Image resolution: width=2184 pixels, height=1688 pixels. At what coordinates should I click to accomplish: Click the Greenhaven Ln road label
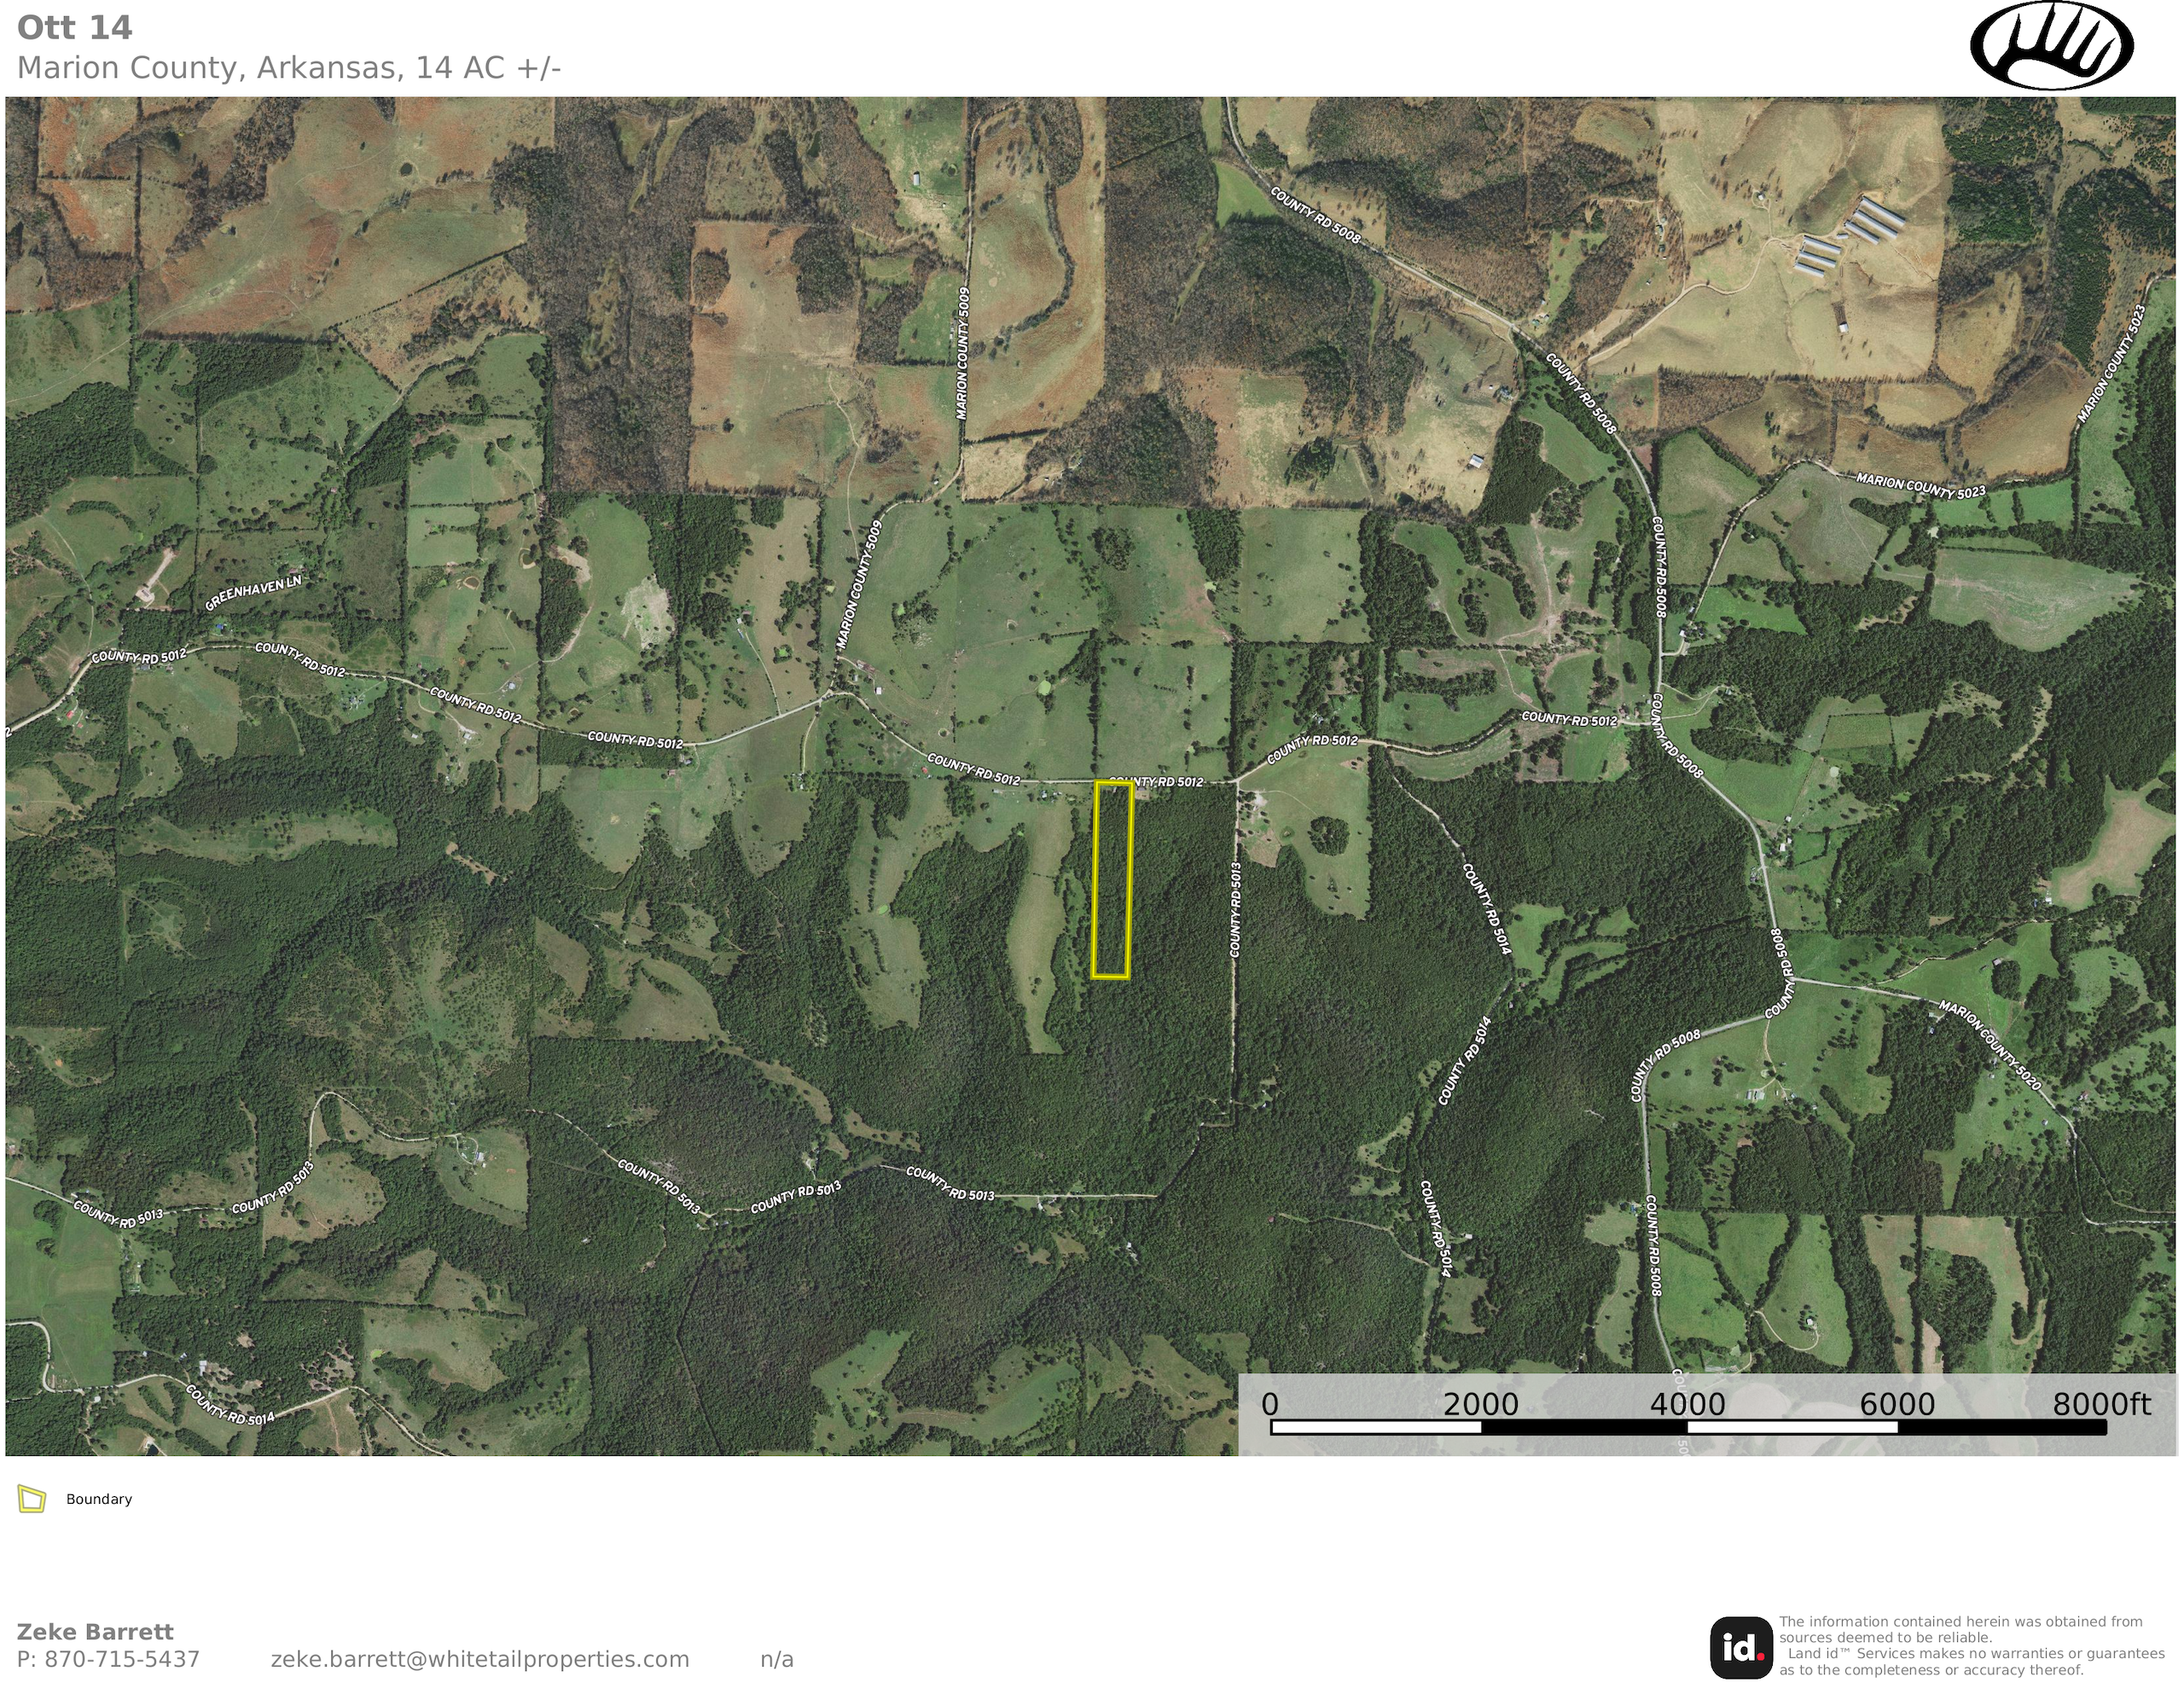click(253, 593)
